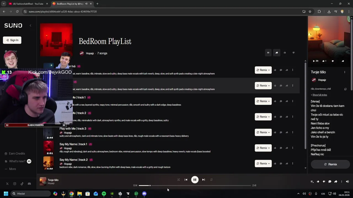Collapse the Suno sidebar with chevron
Image resolution: width=353 pixels, height=198 pixels.
tap(30, 26)
